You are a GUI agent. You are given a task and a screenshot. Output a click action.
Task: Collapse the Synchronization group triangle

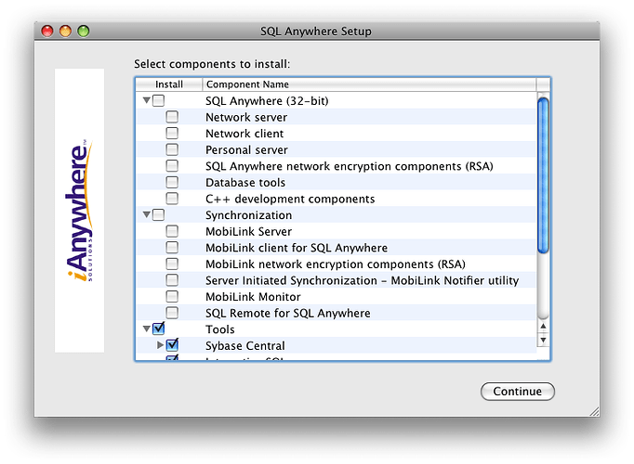pyautogui.click(x=146, y=214)
